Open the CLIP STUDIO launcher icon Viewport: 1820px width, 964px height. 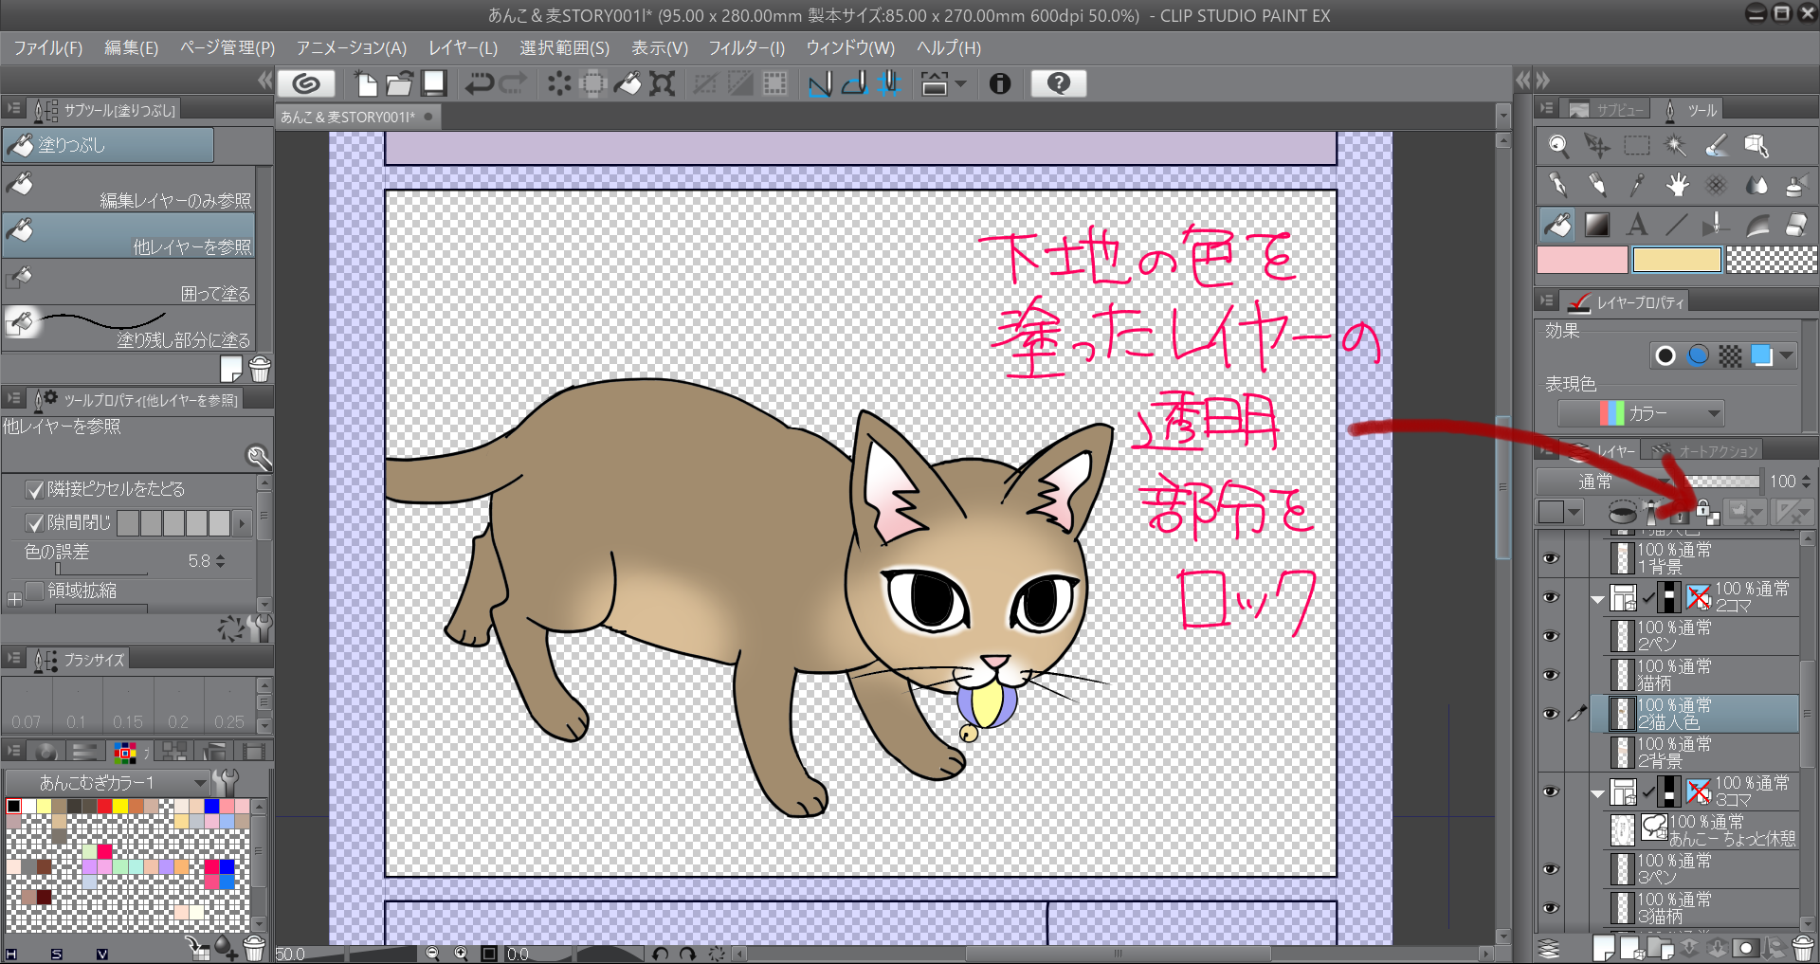[x=305, y=84]
